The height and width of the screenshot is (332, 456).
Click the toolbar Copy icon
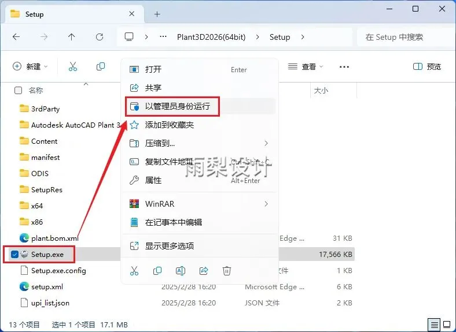click(101, 66)
